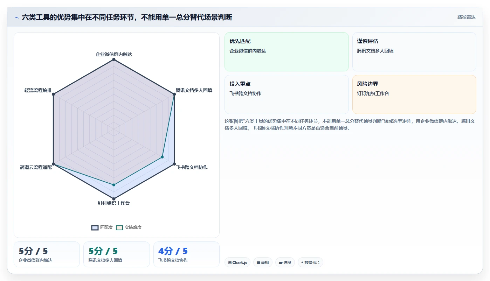Screen dimensions: 490x281
Task: Click the radar point at 轻流流程编排
Action: coord(53,94)
